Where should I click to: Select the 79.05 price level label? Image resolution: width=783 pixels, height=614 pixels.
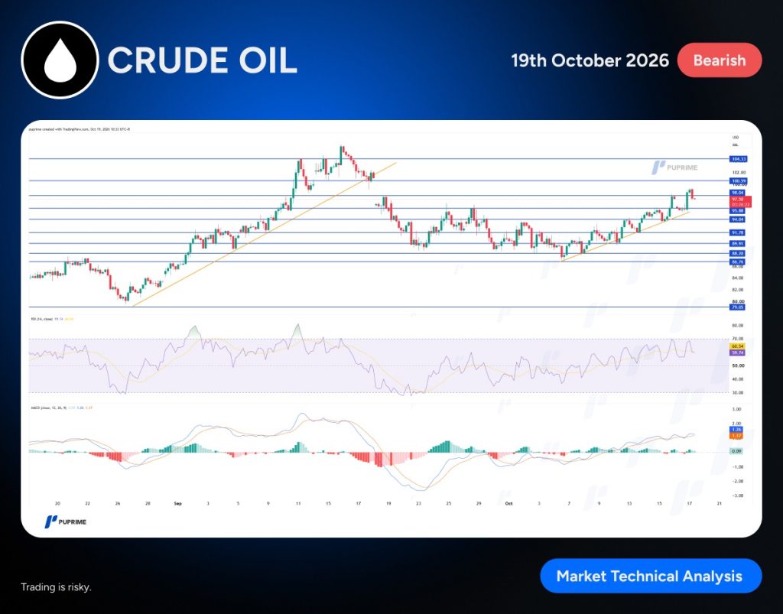pos(737,307)
